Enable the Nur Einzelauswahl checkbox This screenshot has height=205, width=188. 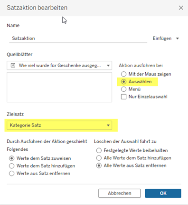point(123,97)
